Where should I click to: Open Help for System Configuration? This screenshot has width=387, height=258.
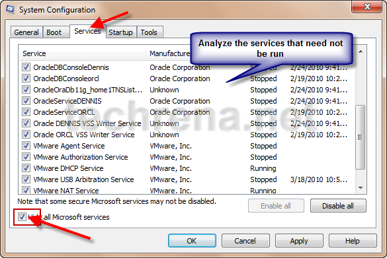point(353,241)
